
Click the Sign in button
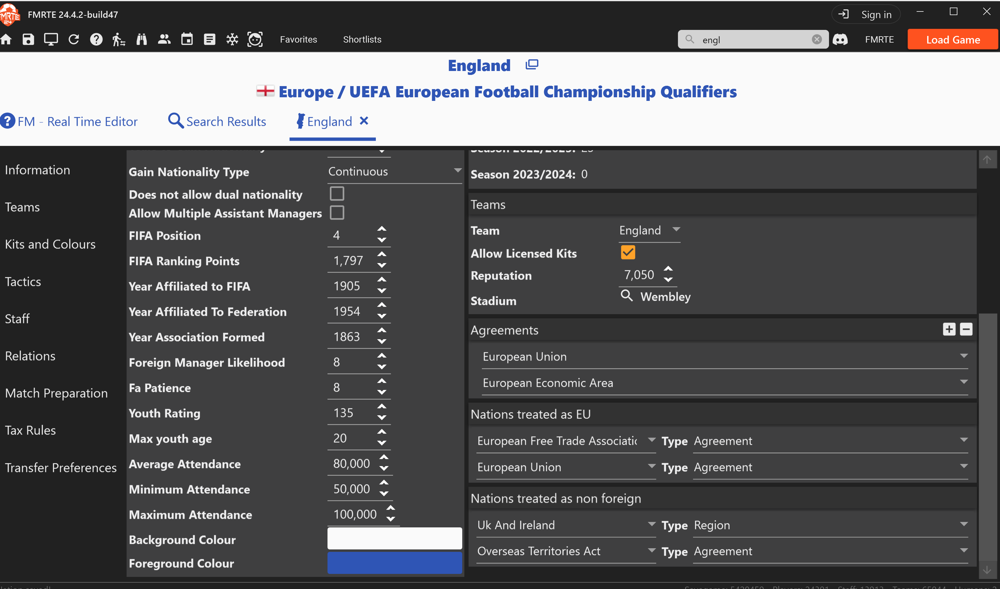pyautogui.click(x=866, y=14)
